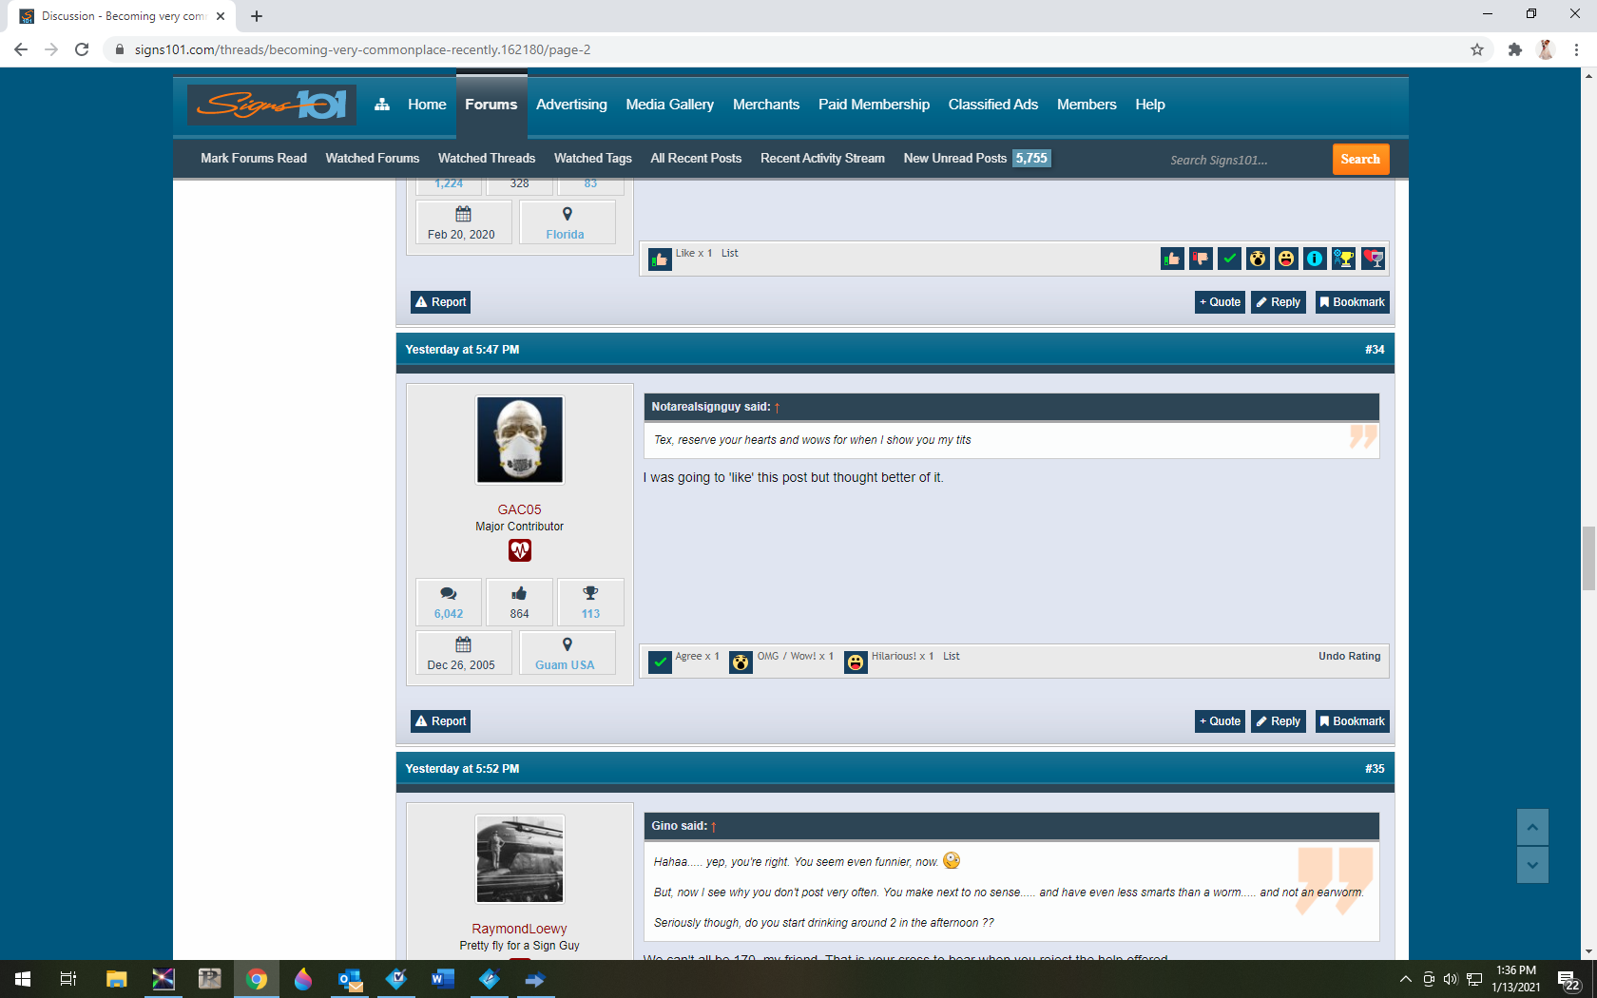The width and height of the screenshot is (1597, 998).
Task: Open the Forums tab
Action: point(491,105)
